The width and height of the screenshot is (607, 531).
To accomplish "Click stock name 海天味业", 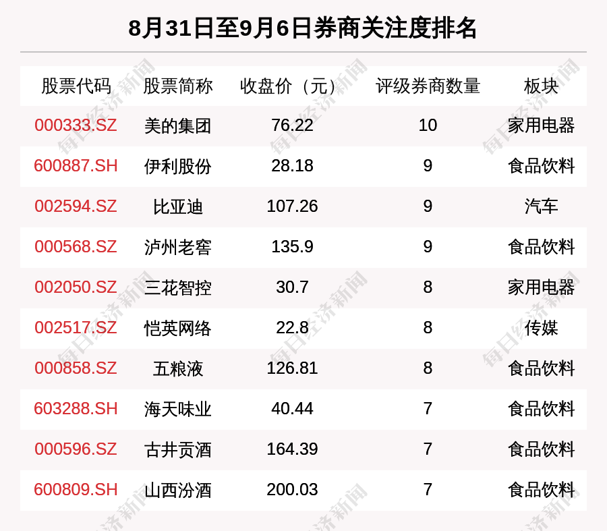I will (x=177, y=410).
